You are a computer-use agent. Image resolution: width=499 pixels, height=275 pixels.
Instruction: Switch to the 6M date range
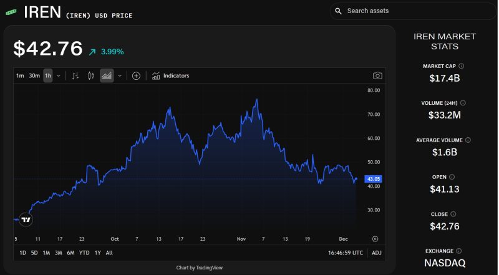(70, 253)
